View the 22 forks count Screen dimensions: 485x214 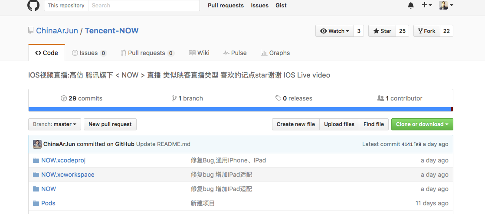446,31
